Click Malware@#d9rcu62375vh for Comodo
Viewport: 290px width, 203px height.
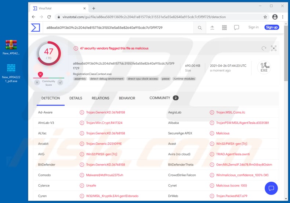point(105,175)
